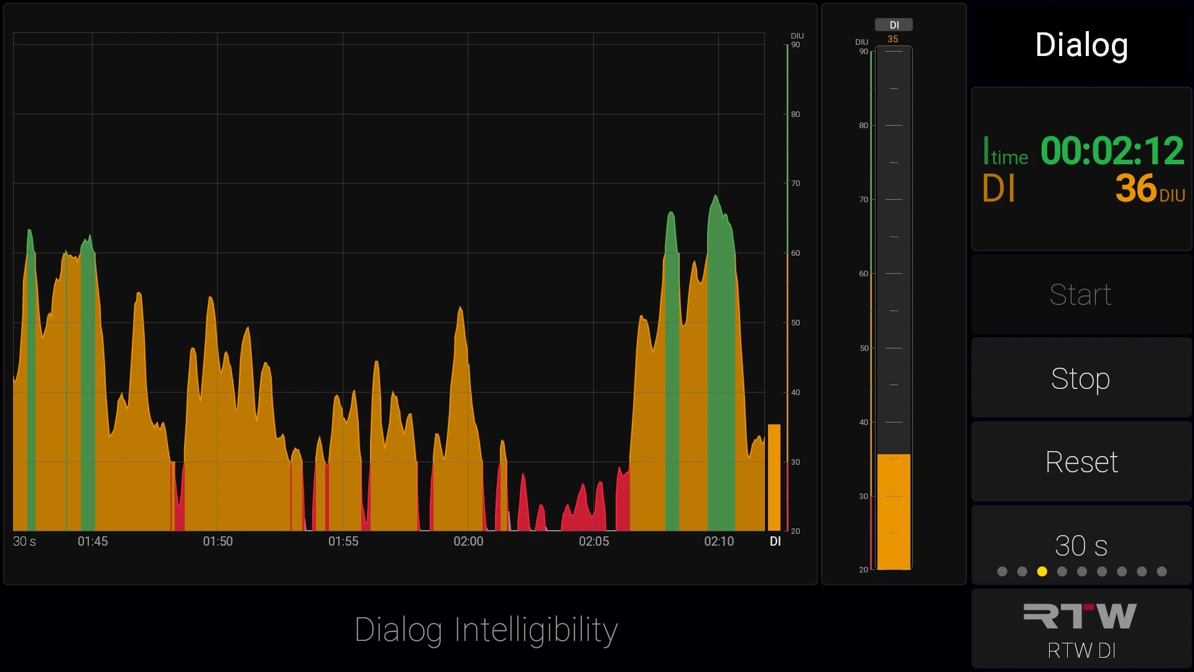Click the orange DI bargraph level
The width and height of the screenshot is (1194, 672).
[x=894, y=511]
